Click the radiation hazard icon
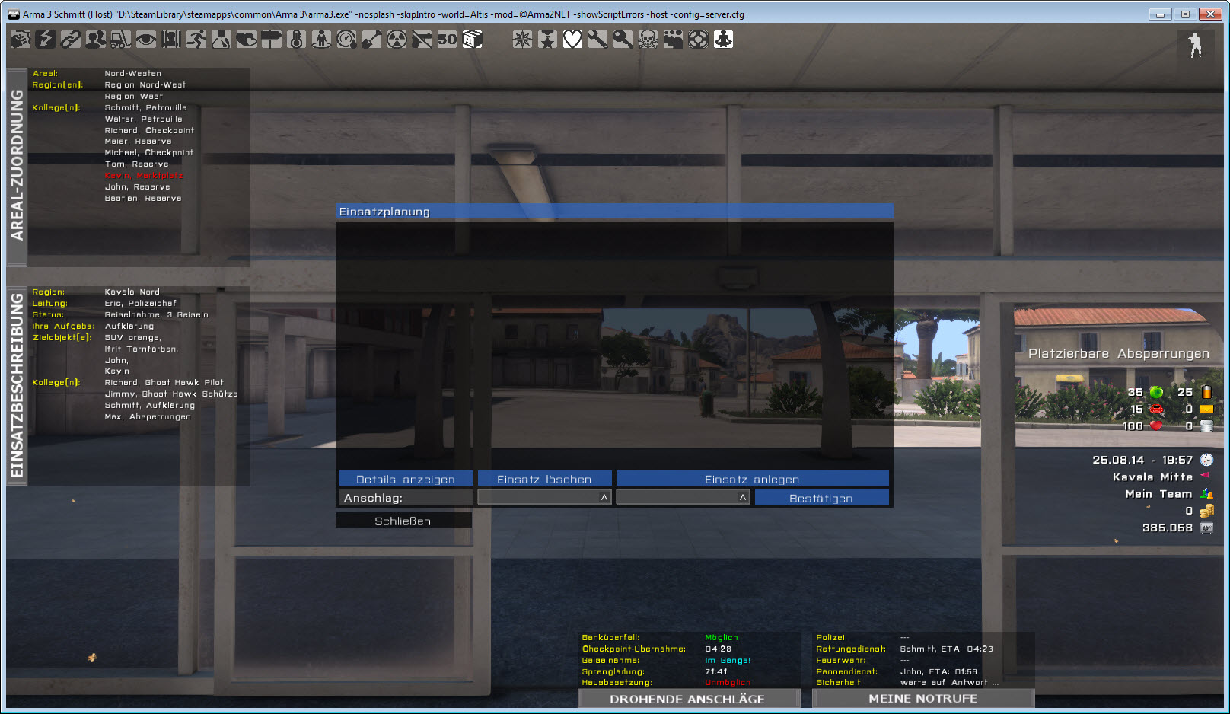The height and width of the screenshot is (714, 1230). (397, 39)
